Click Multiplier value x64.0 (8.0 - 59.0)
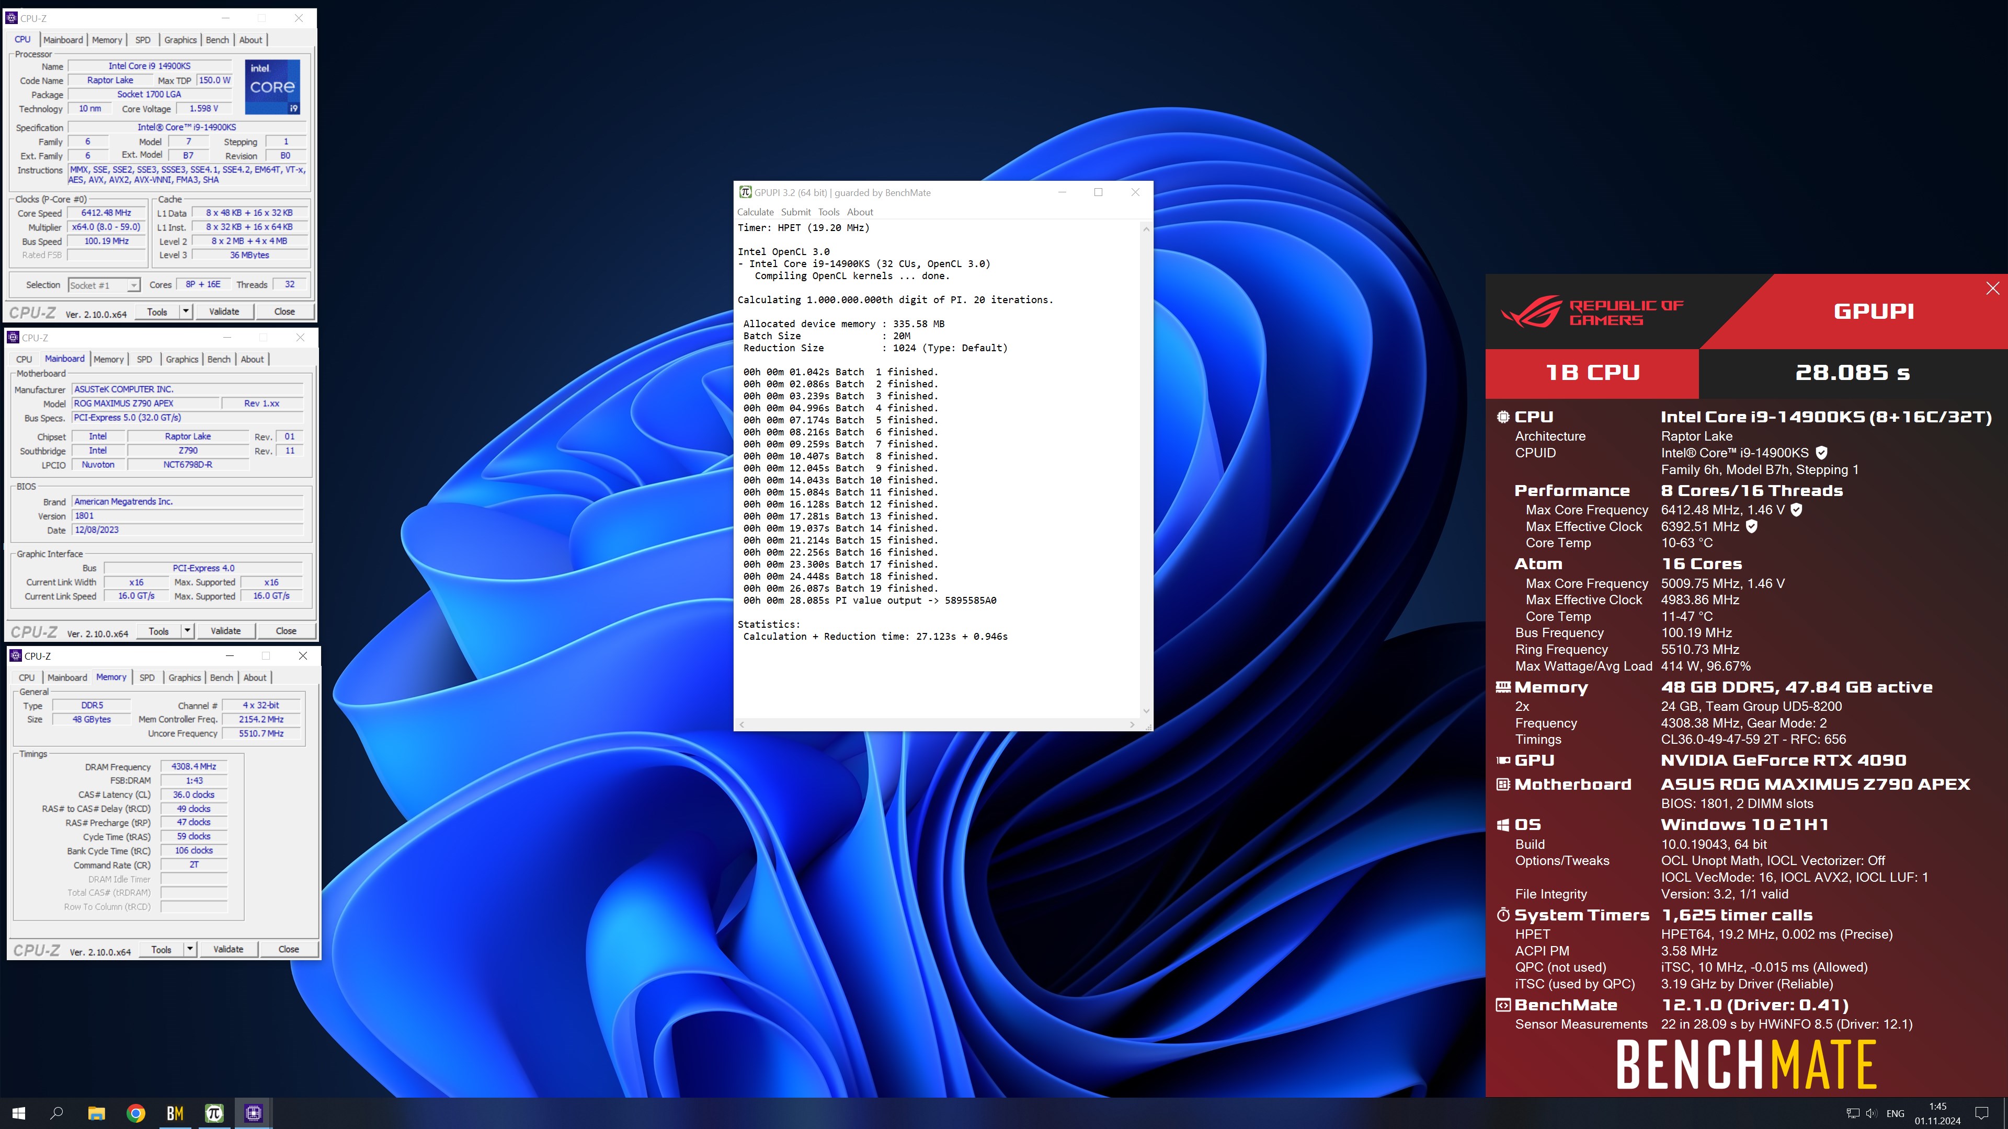The height and width of the screenshot is (1129, 2008). point(106,227)
